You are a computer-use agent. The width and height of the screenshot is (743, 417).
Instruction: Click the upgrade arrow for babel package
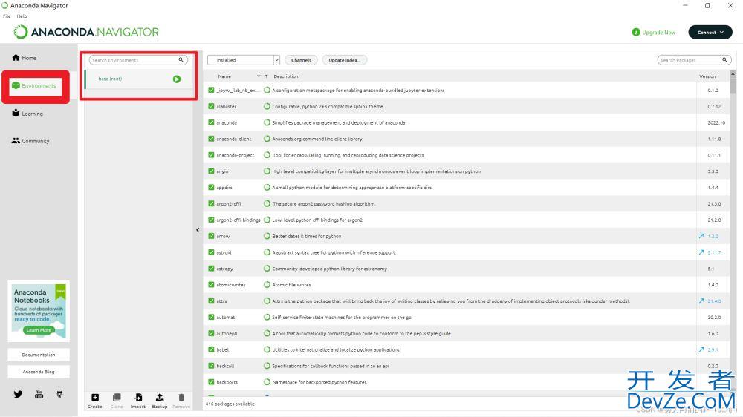tap(701, 349)
